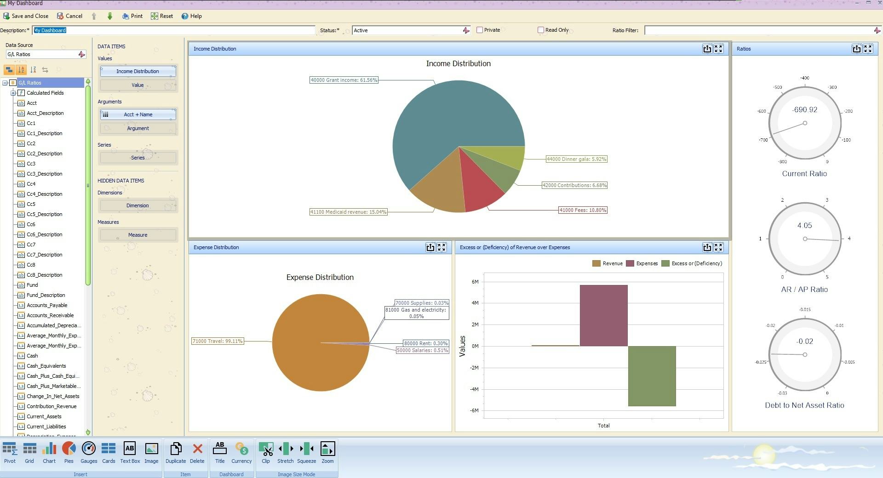
Task: Duplicate the selected dashboard item
Action: (176, 453)
